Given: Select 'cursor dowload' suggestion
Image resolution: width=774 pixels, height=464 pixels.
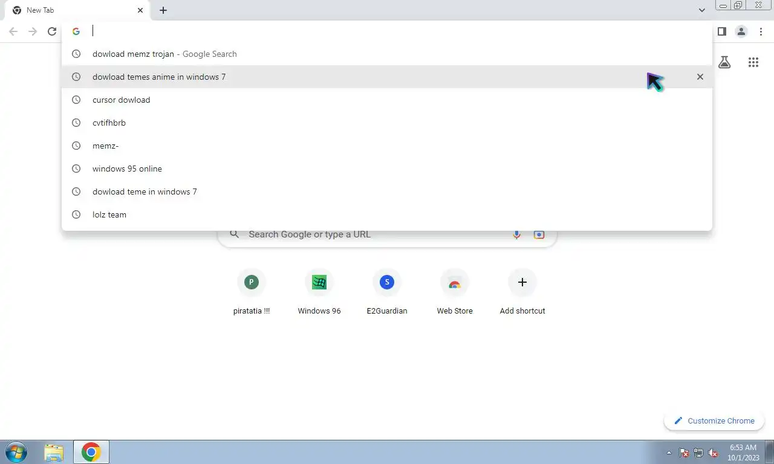Looking at the screenshot, I should click(387, 100).
